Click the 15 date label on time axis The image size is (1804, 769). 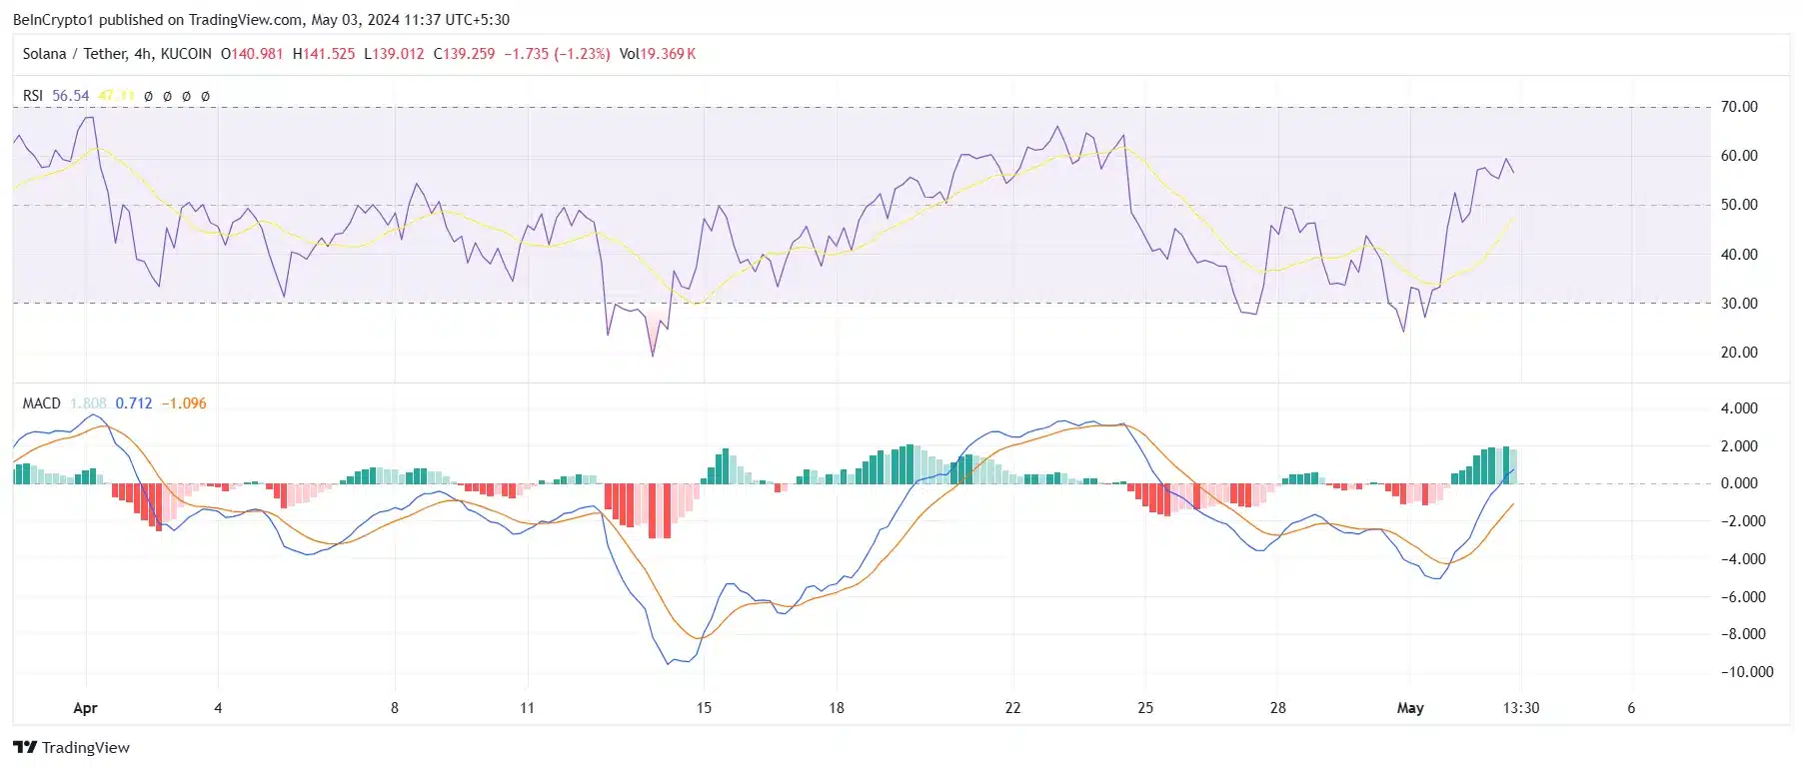(x=704, y=708)
